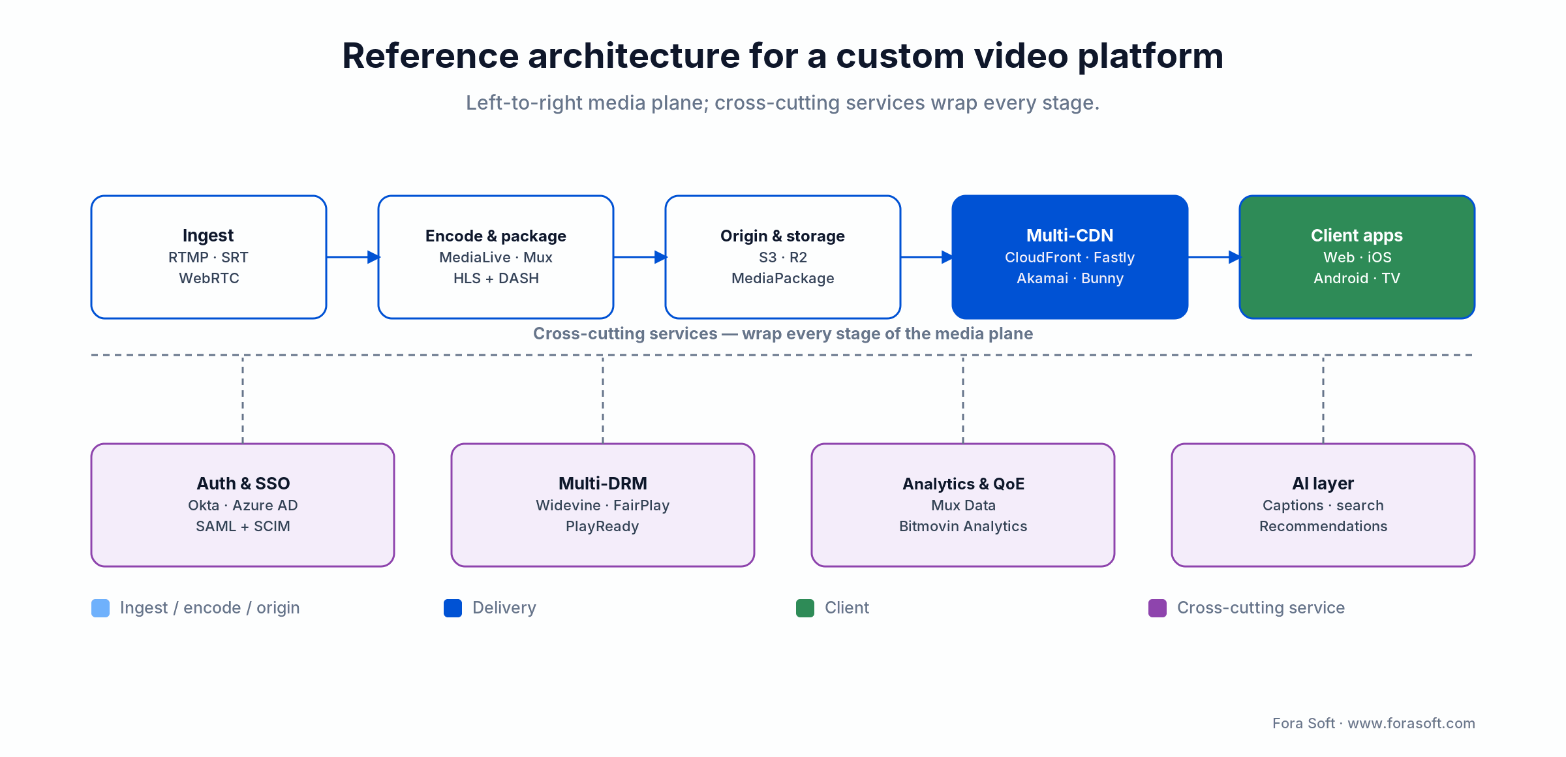Viewport: 1566px width, 757px height.
Task: Click 'Recommendations' text in AI layer
Action: point(1323,526)
